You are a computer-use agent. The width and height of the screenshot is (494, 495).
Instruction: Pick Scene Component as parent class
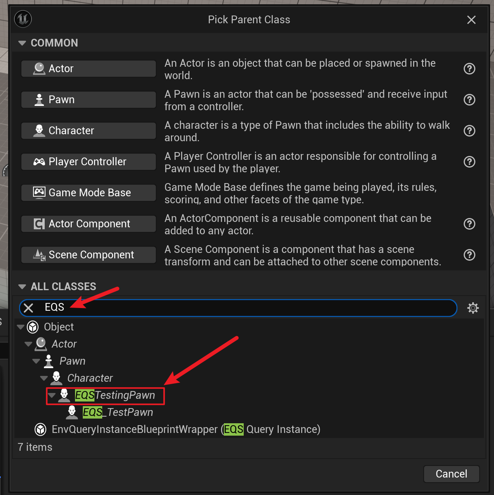(89, 255)
